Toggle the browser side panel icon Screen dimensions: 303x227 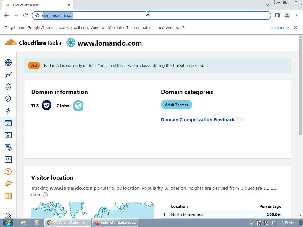tap(278, 15)
